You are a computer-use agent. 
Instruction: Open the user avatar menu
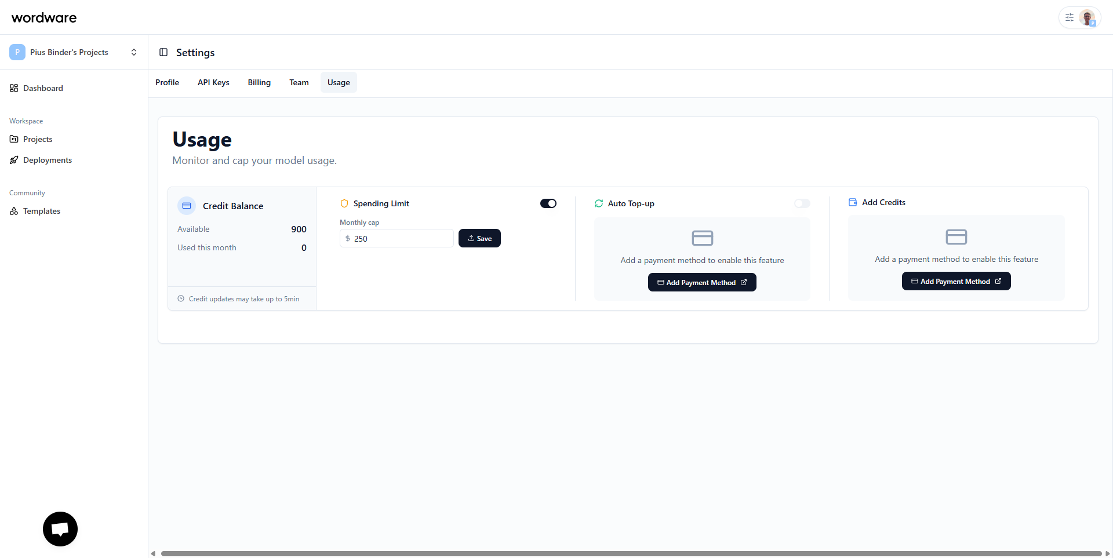[x=1087, y=17]
